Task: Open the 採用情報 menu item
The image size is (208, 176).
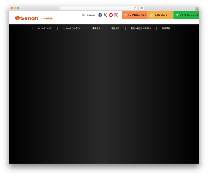Action: click(166, 28)
